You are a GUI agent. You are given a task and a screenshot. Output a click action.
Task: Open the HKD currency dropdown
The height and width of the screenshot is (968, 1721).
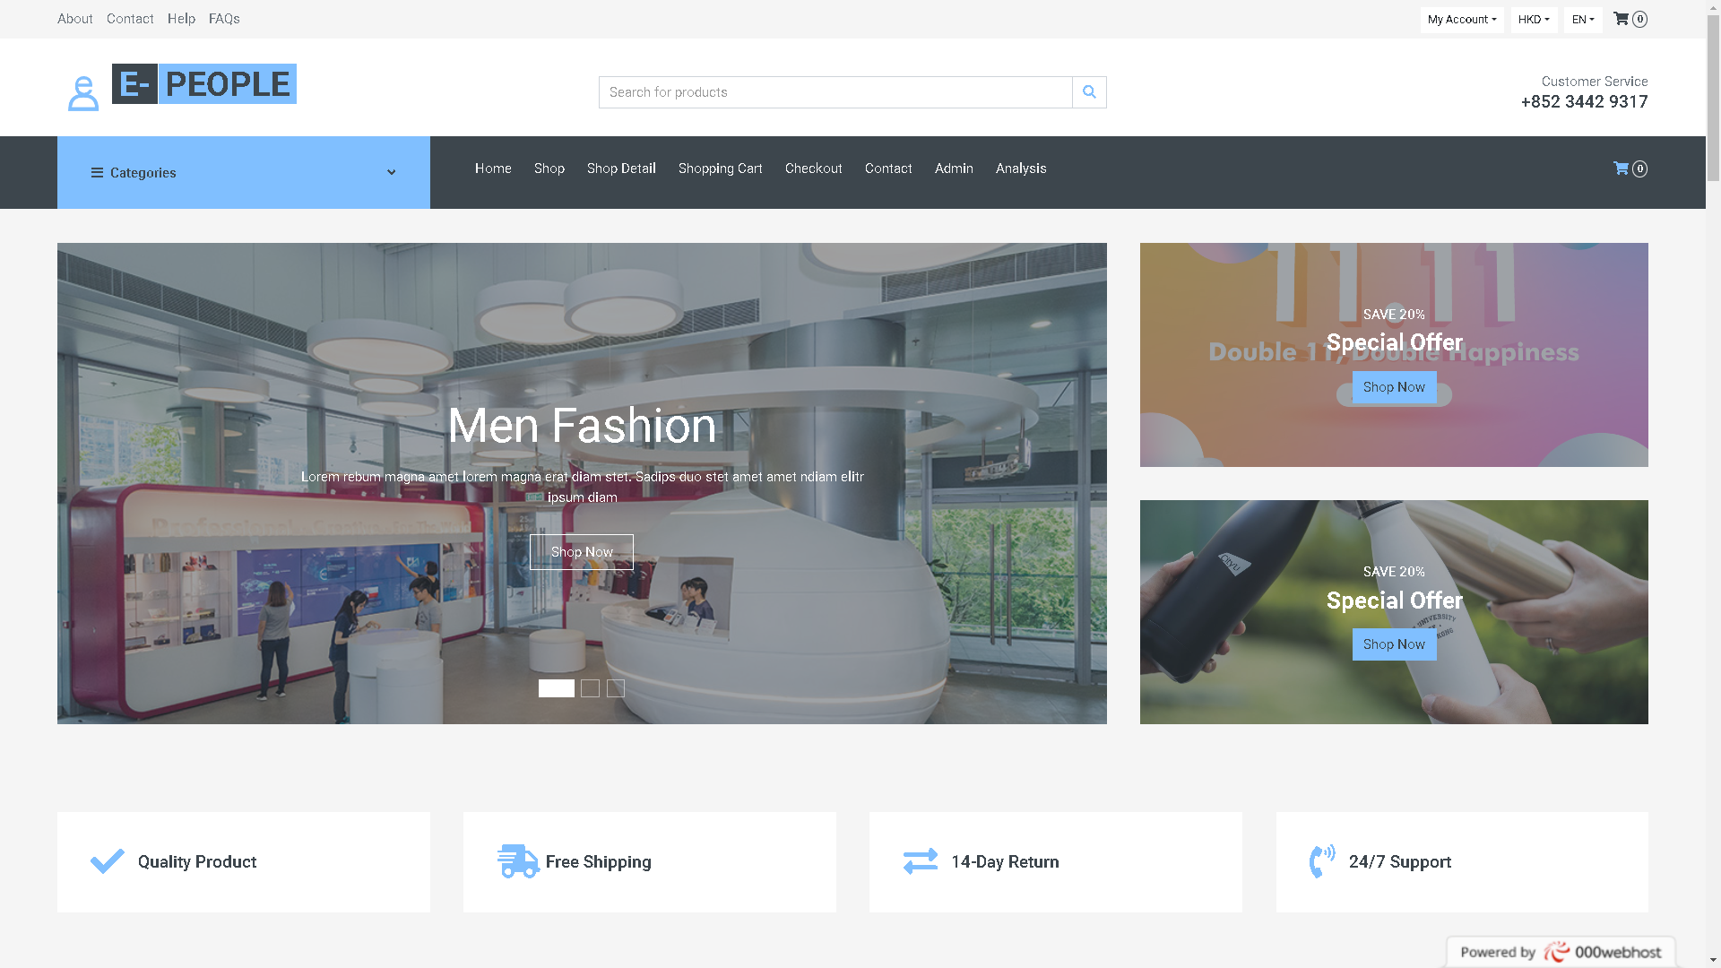click(1534, 20)
